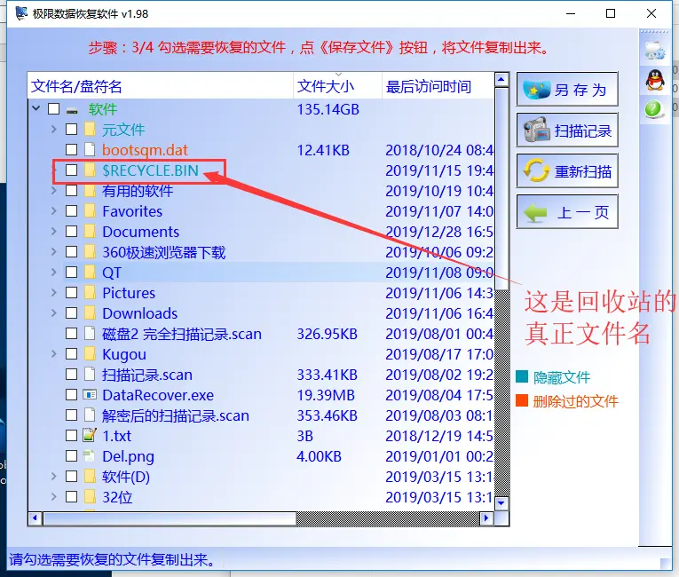679x577 pixels.
Task: Click the 12.41KB file size value
Action: coord(323,150)
